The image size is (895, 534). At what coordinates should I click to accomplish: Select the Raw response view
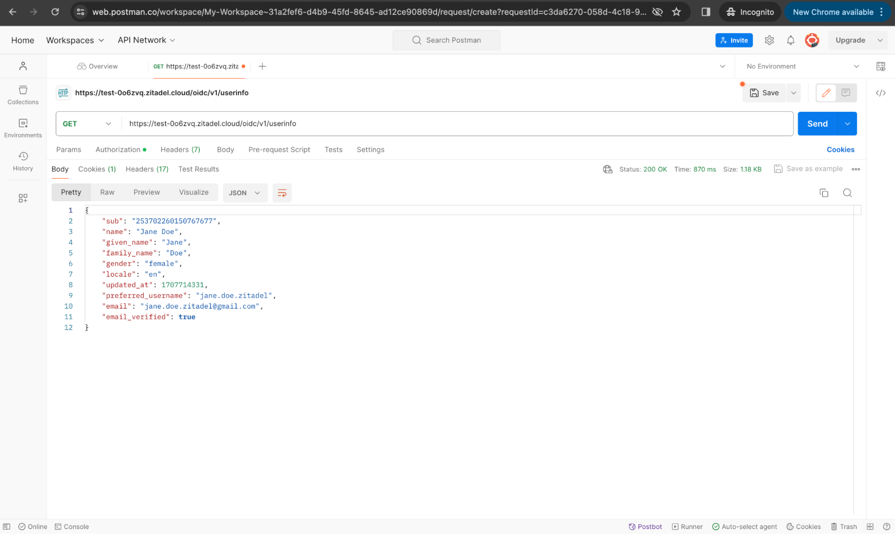[x=107, y=192]
